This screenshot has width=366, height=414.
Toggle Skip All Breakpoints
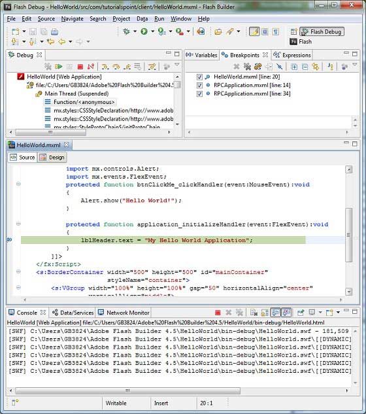coord(280,67)
